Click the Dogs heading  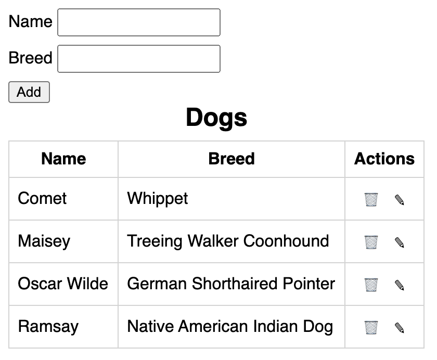[x=215, y=118]
